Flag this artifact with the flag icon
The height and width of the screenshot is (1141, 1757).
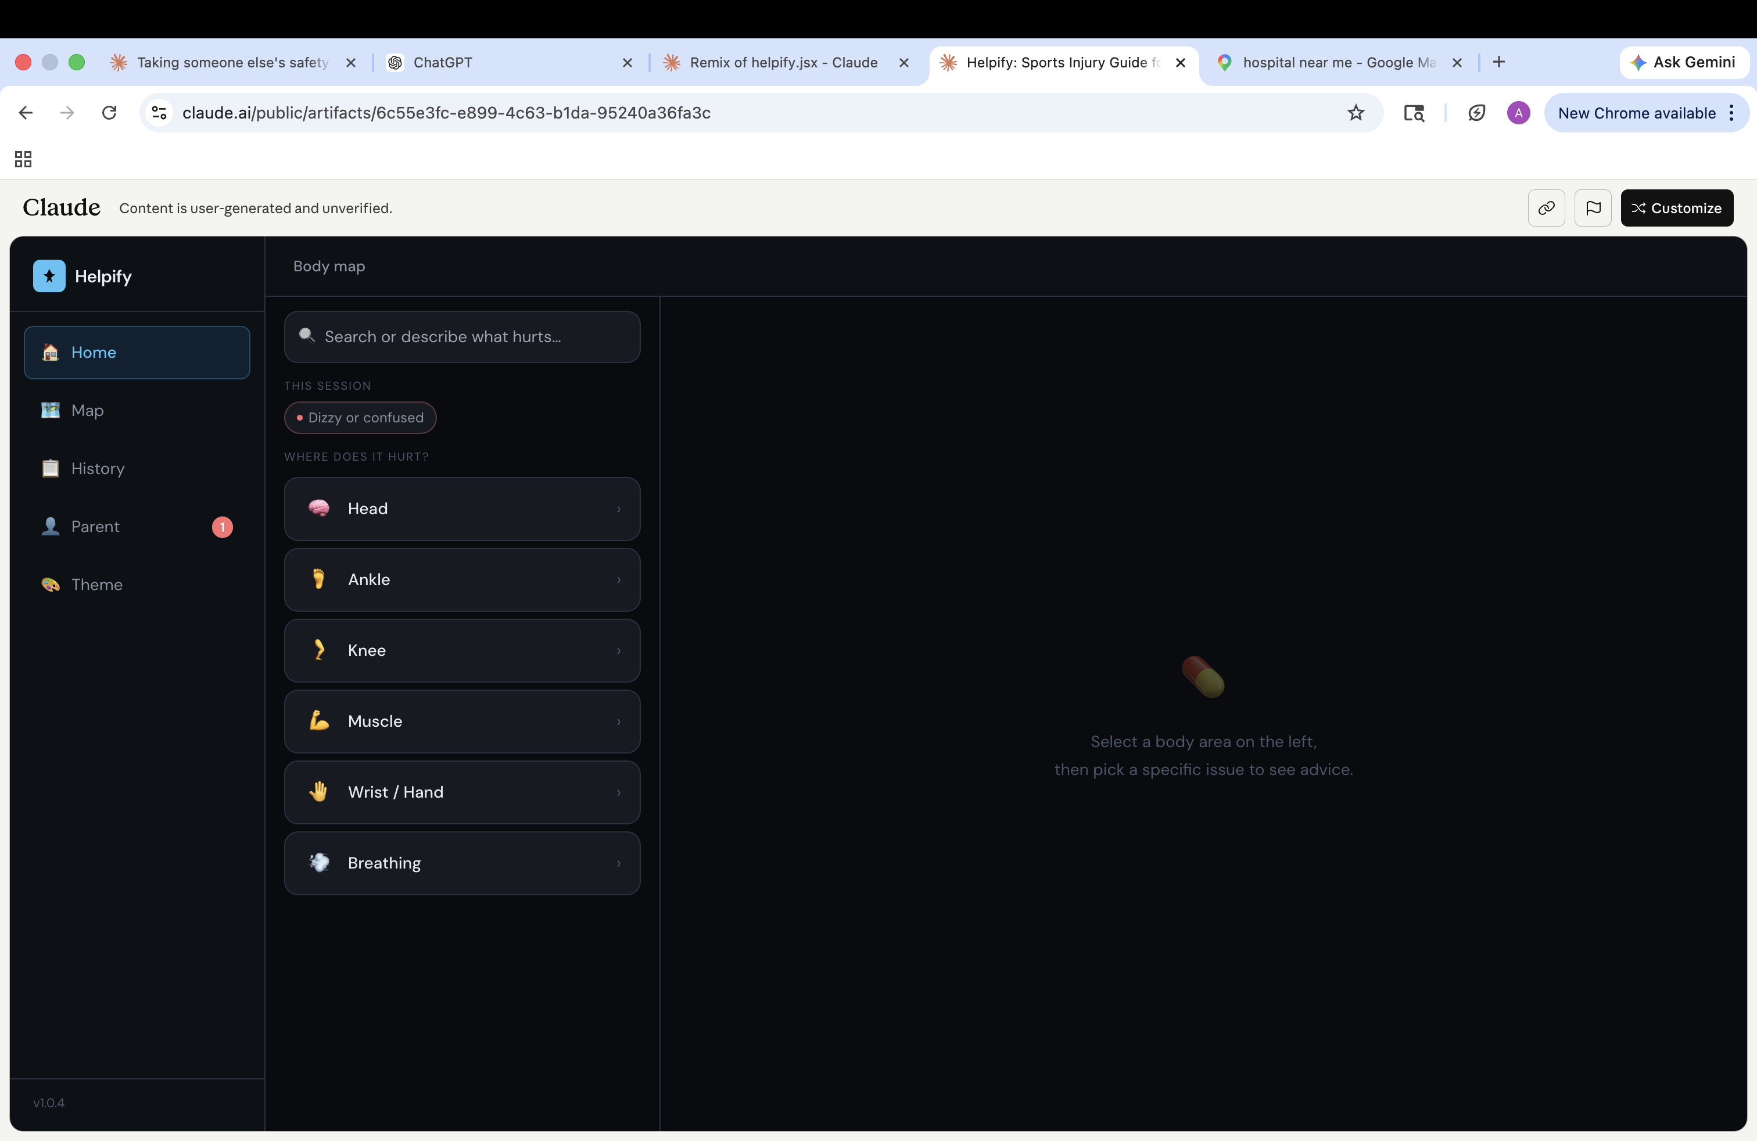coord(1593,208)
